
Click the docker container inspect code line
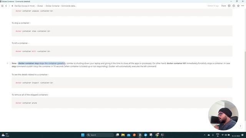pos(34,83)
